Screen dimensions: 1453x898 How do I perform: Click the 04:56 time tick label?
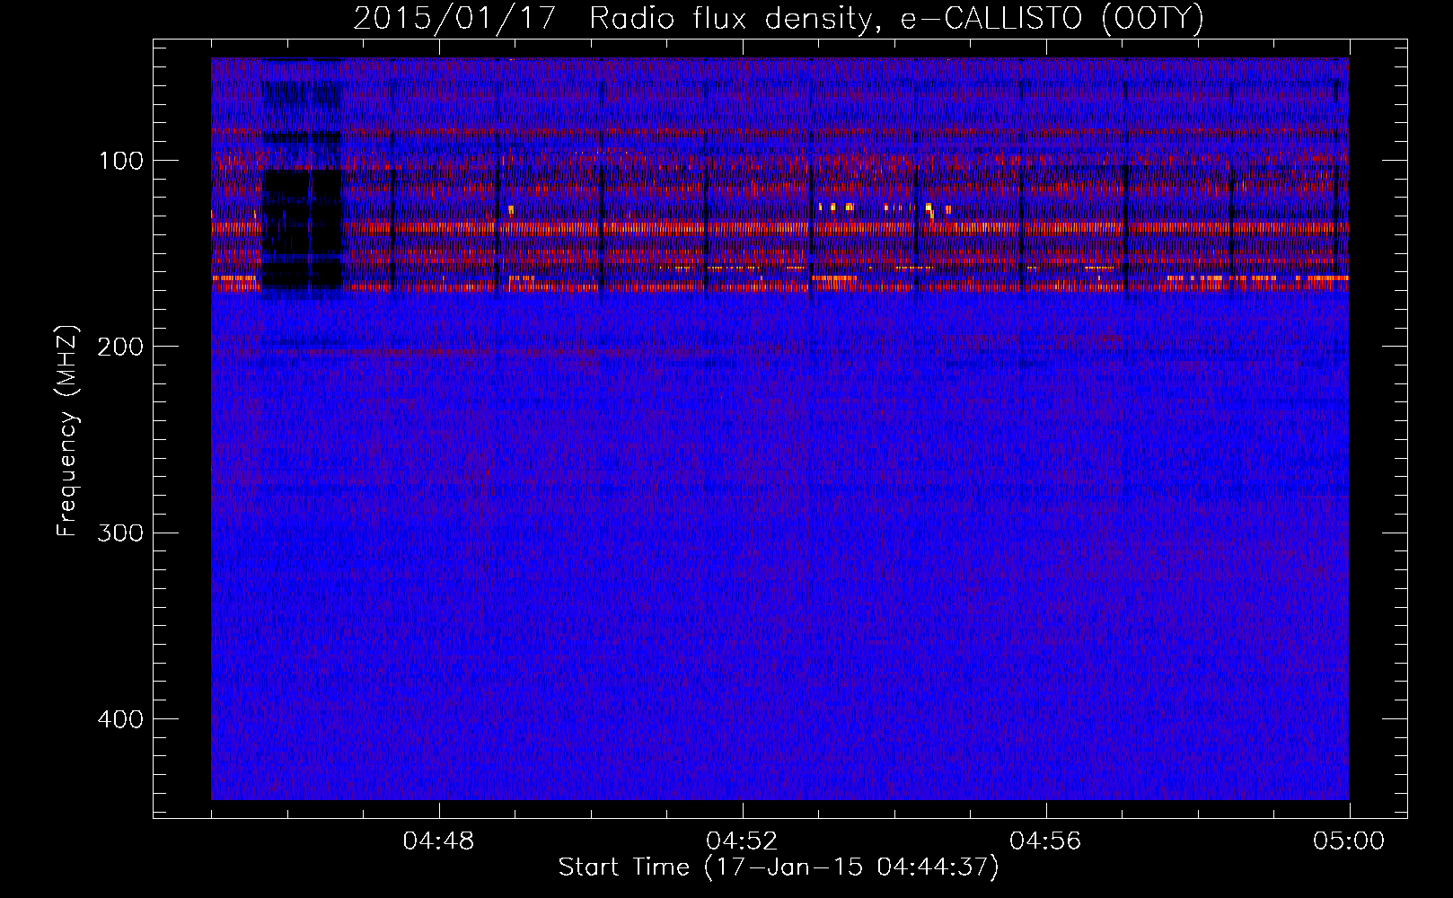pos(1045,841)
